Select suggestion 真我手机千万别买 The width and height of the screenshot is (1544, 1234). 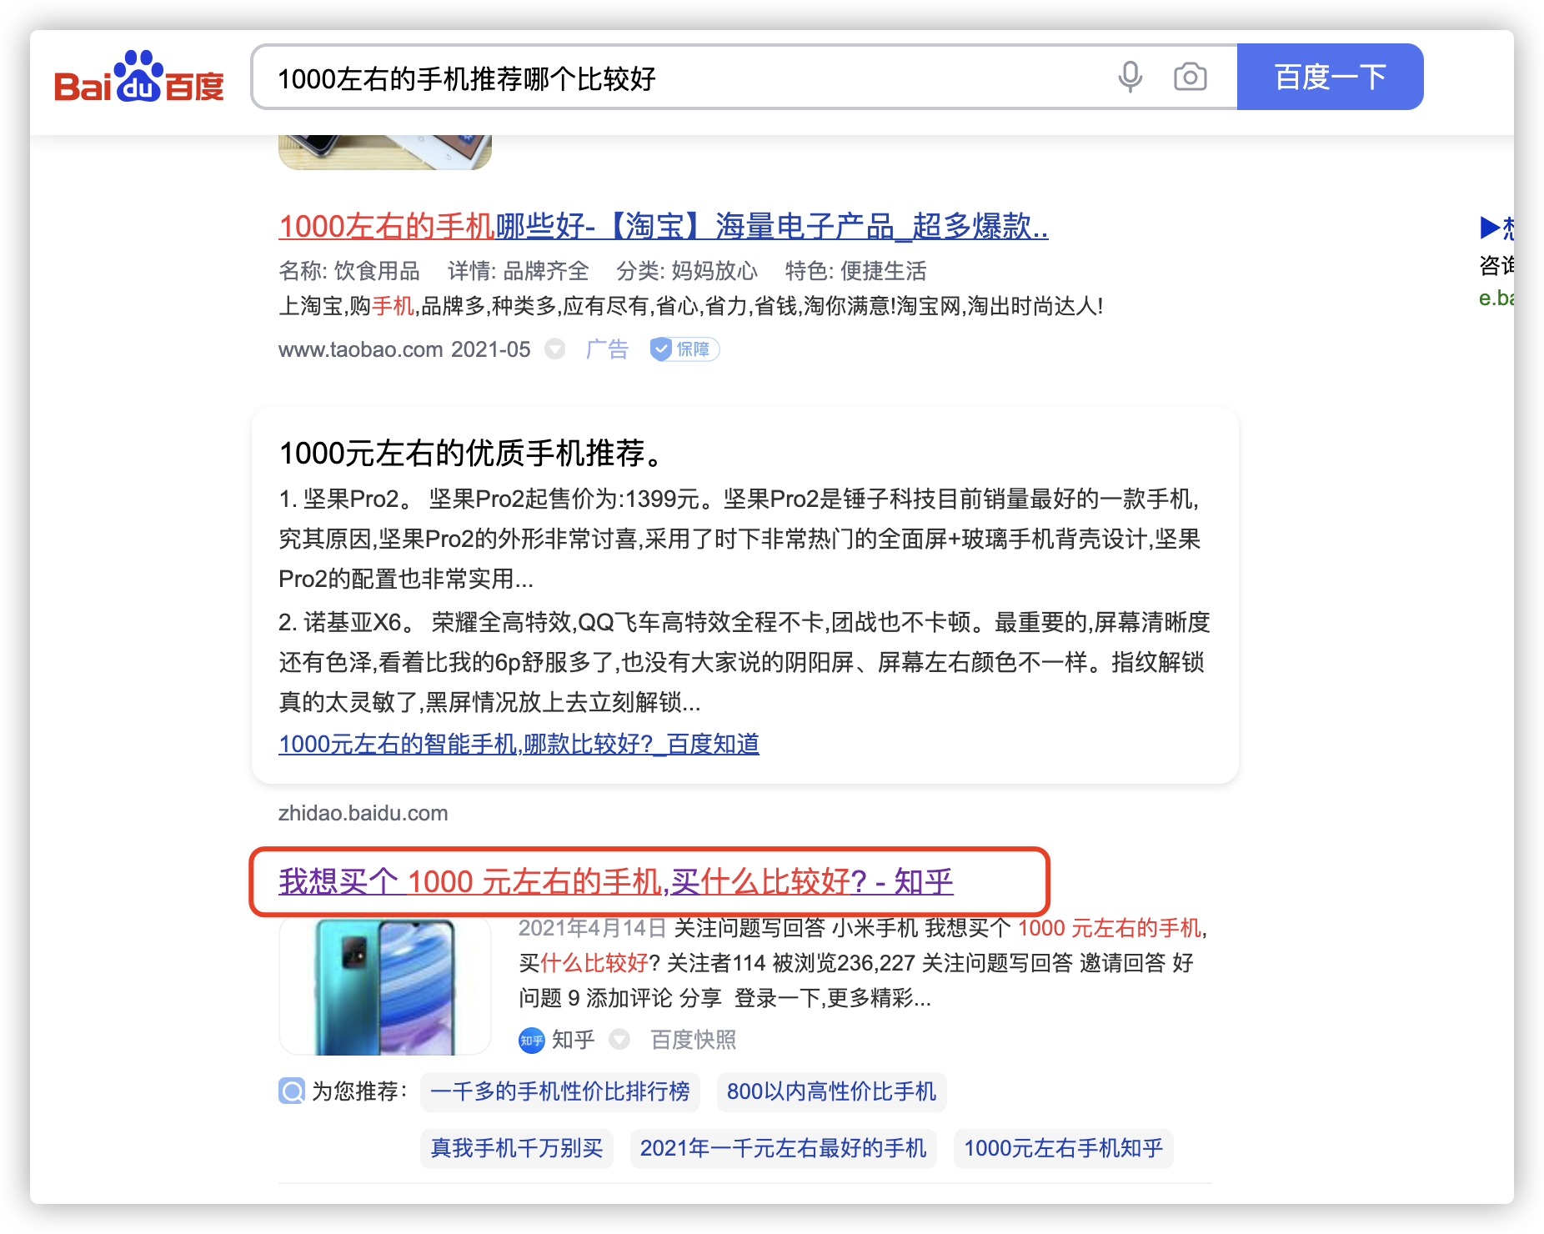point(516,1148)
